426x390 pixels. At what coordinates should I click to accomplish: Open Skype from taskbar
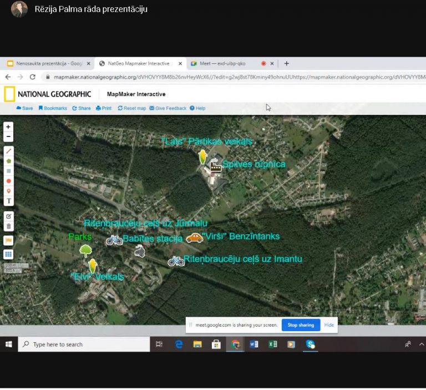click(x=310, y=345)
